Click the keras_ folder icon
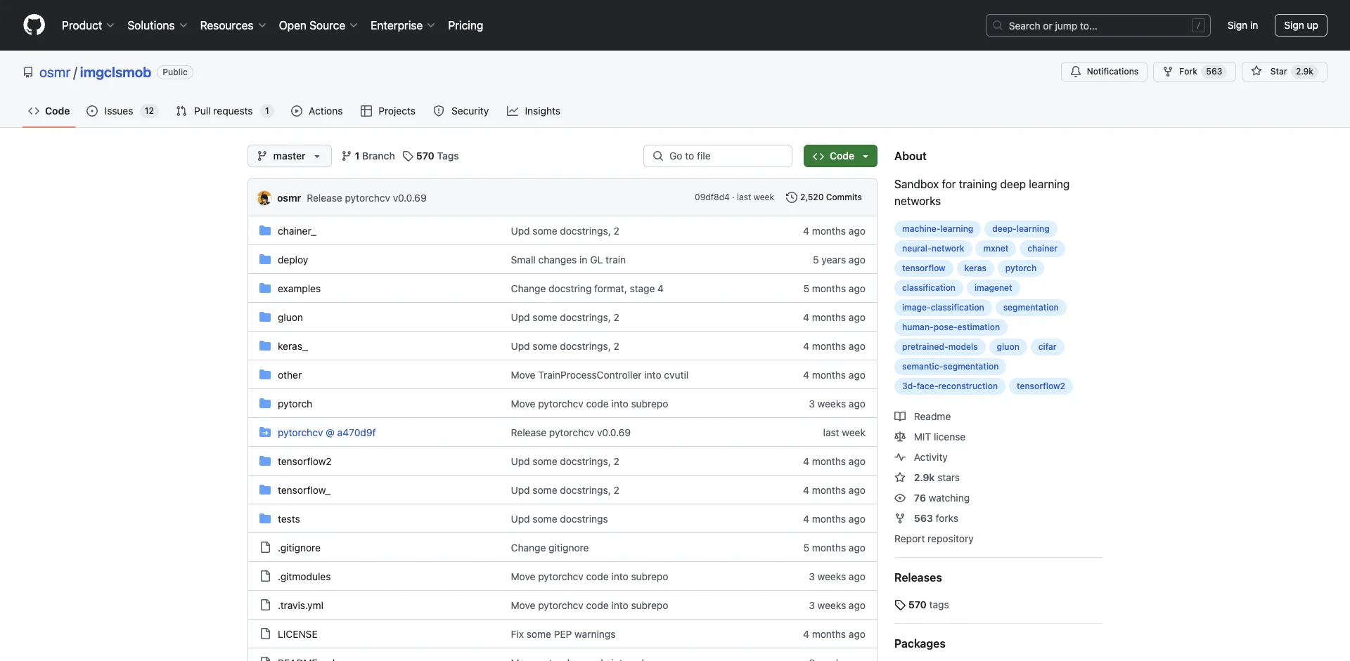The image size is (1350, 661). pyautogui.click(x=265, y=346)
